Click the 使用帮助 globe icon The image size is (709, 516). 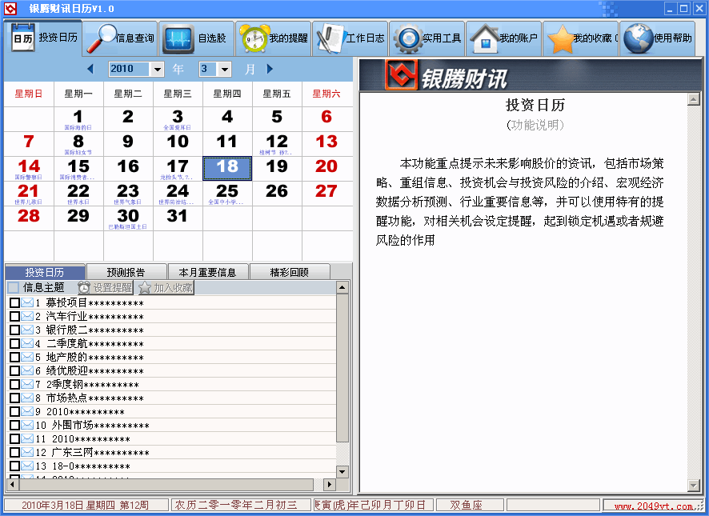638,38
